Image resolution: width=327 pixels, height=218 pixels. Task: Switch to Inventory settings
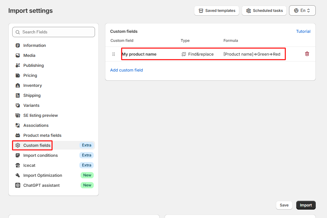point(54,85)
